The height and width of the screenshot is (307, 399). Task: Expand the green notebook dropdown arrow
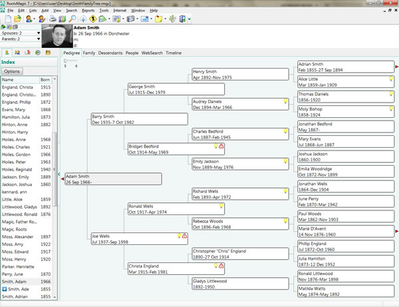109,19
